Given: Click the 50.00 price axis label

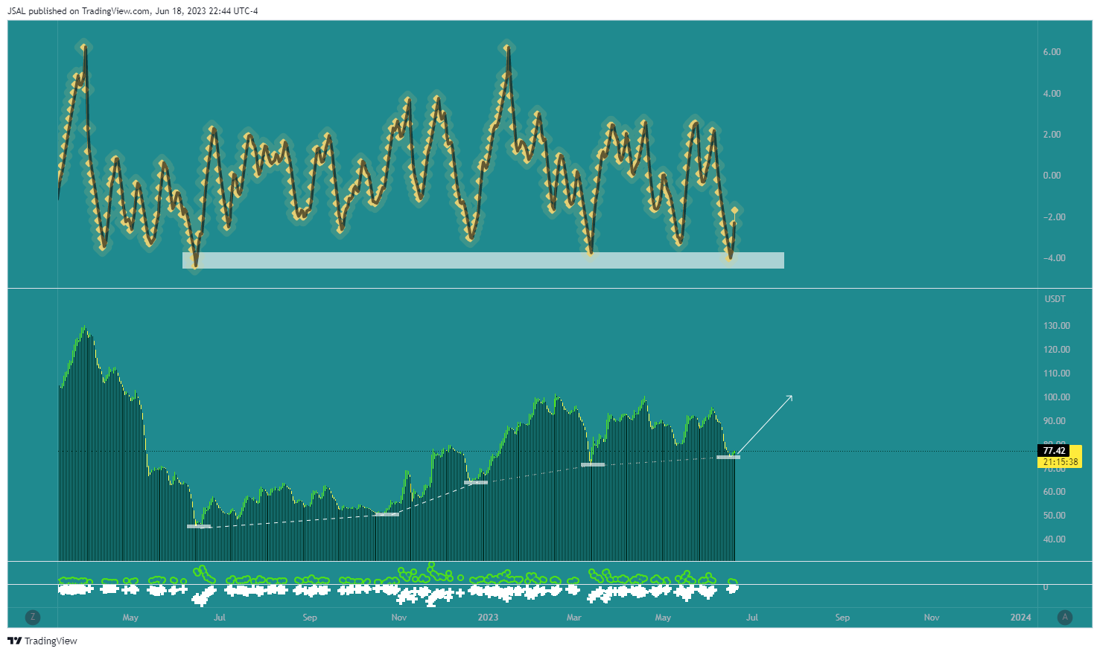Looking at the screenshot, I should tap(1055, 516).
